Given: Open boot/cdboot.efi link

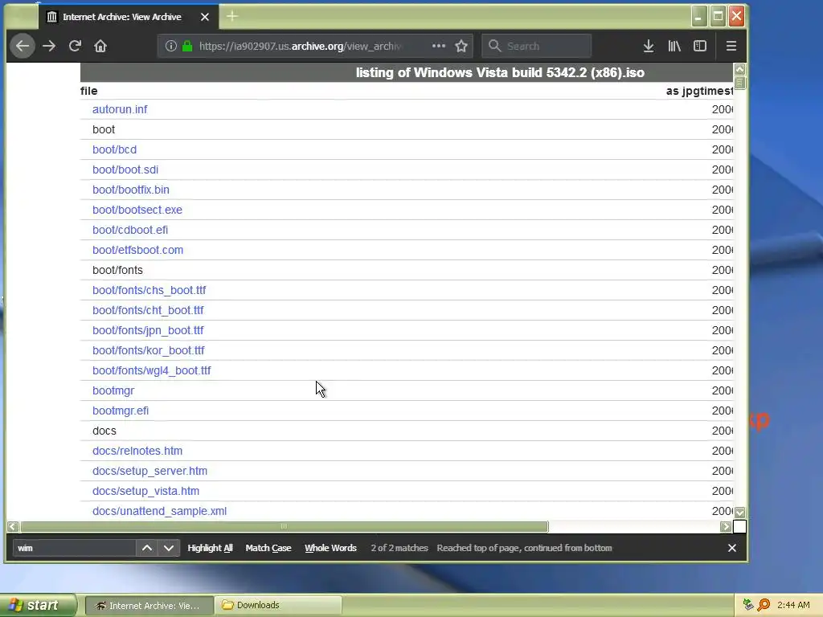Looking at the screenshot, I should [130, 230].
